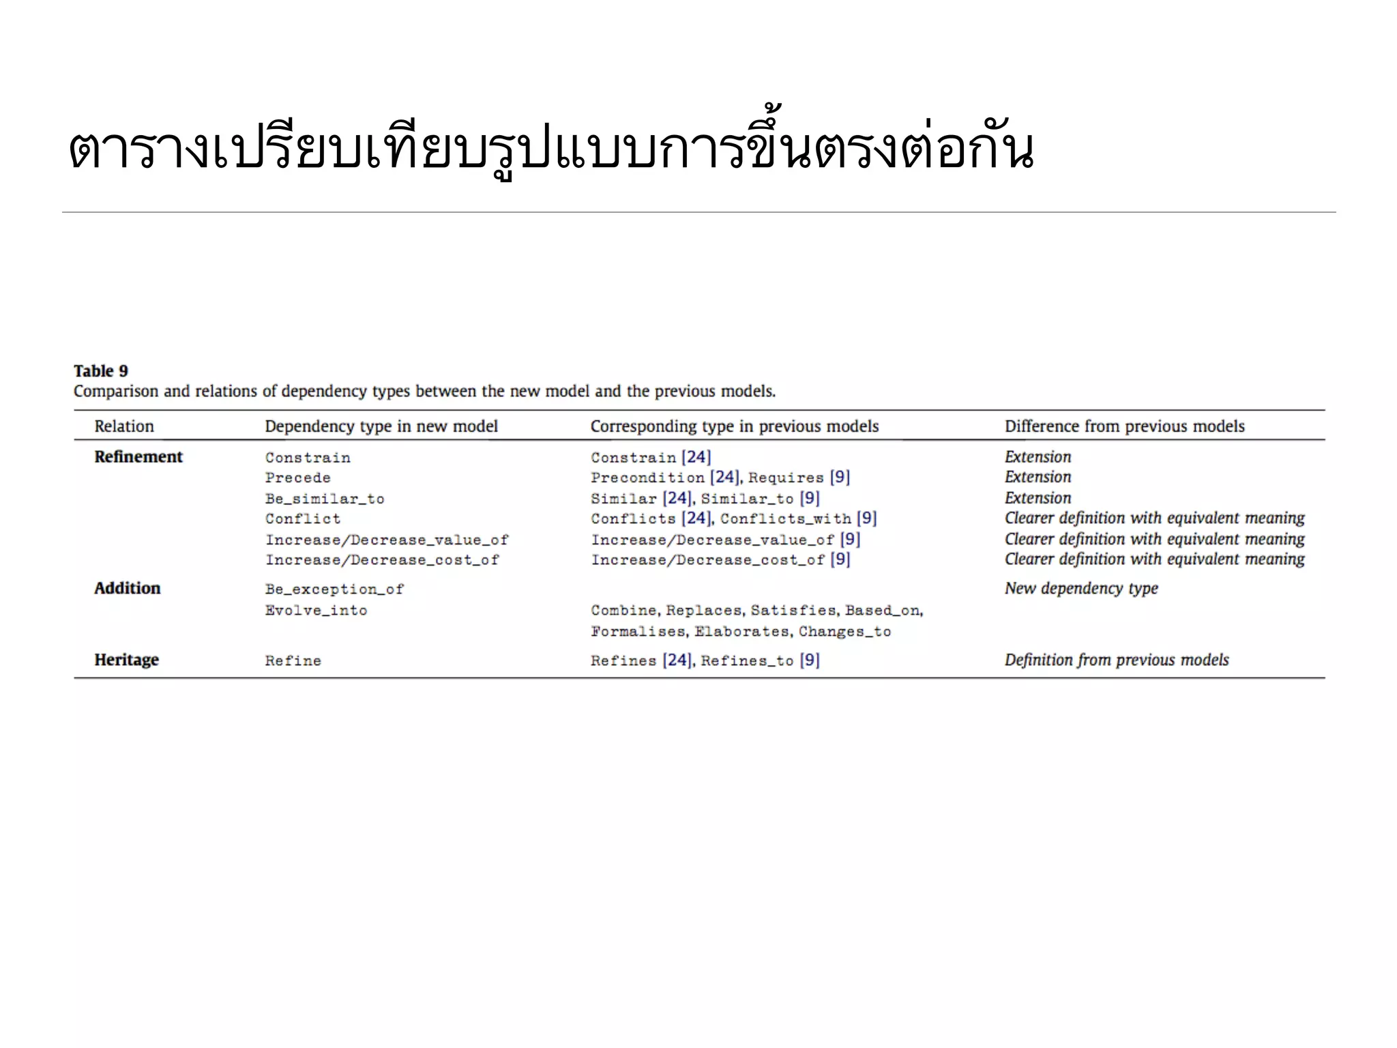Image resolution: width=1397 pixels, height=1048 pixels.
Task: Click the 'Conflict' dependency type
Action: point(303,519)
